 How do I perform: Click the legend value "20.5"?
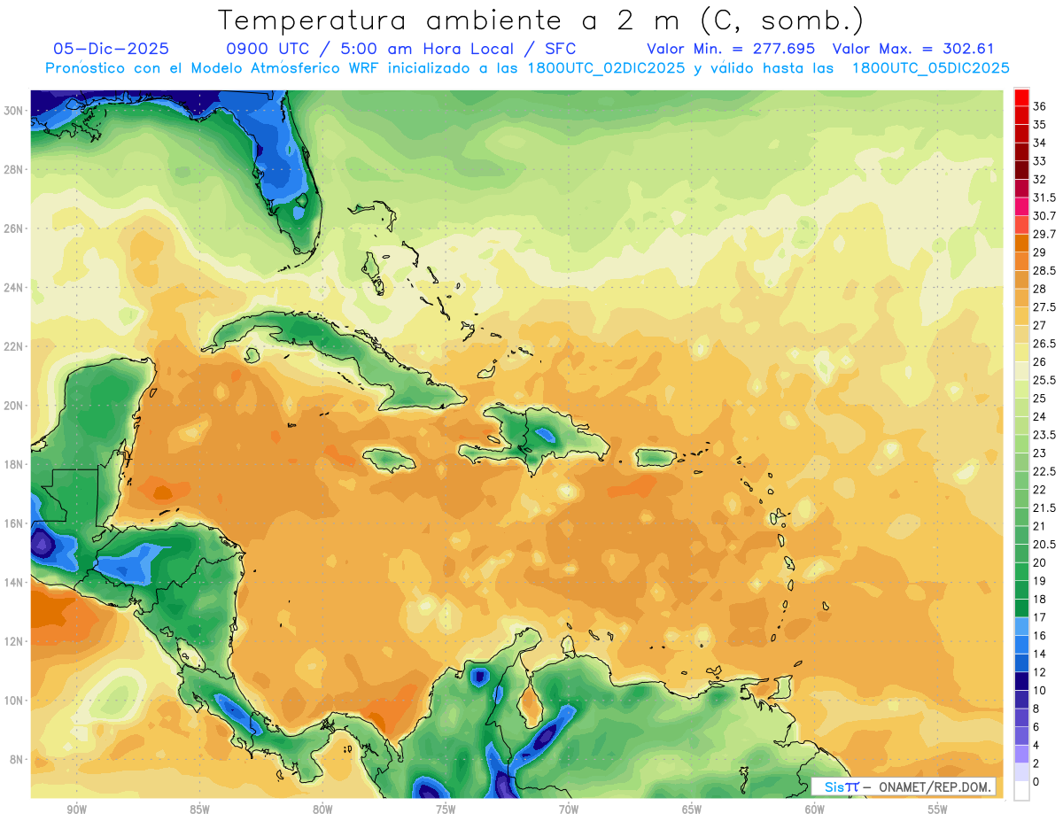(x=1044, y=544)
